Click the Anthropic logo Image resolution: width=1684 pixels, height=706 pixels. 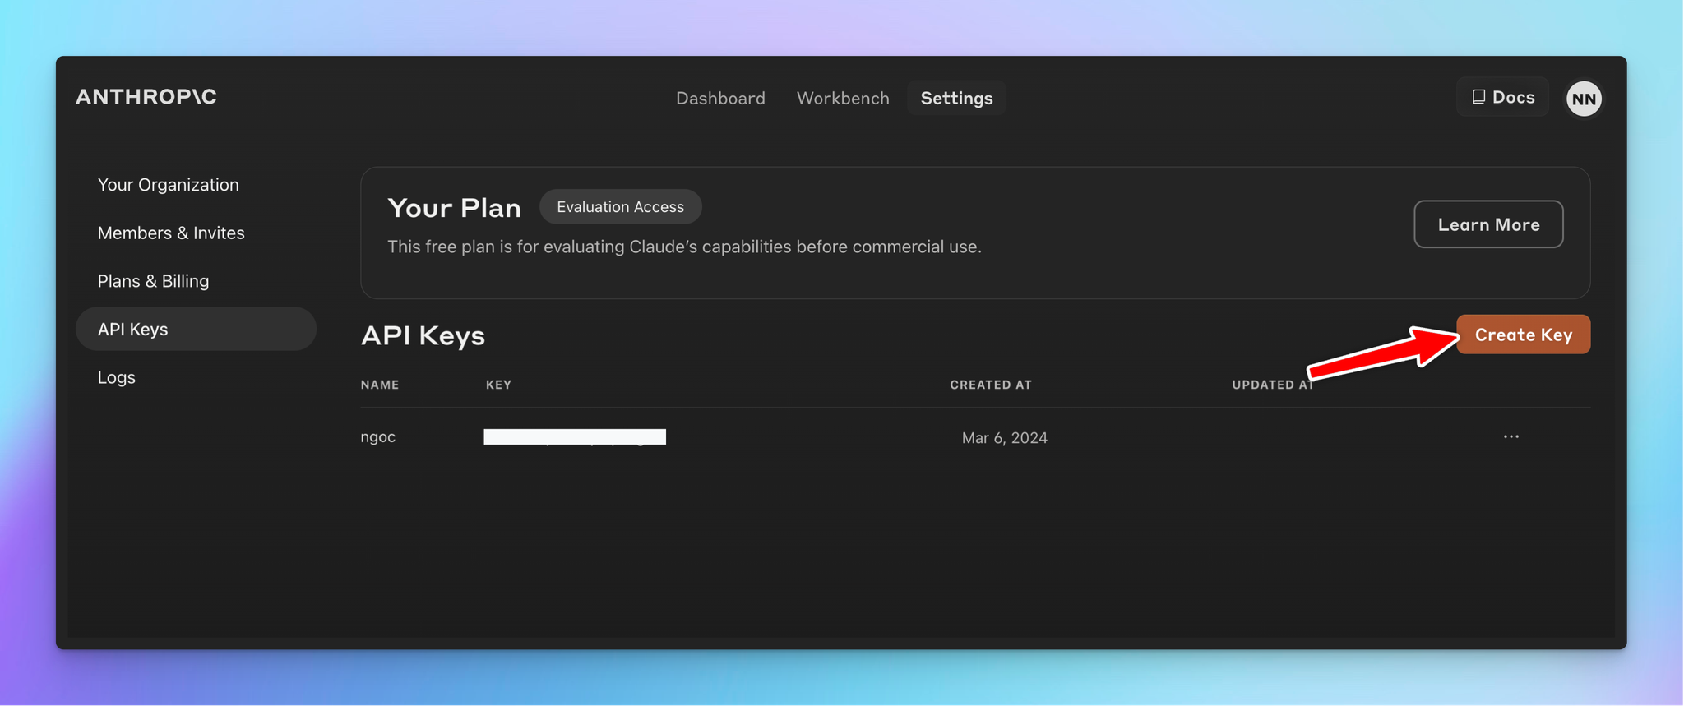[146, 97]
